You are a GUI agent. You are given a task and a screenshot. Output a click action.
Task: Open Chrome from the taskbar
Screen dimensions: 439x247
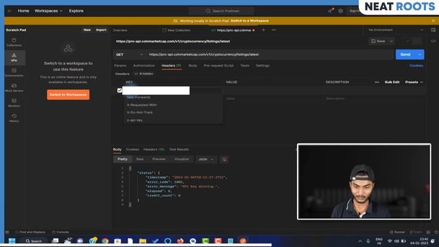(x=105, y=241)
